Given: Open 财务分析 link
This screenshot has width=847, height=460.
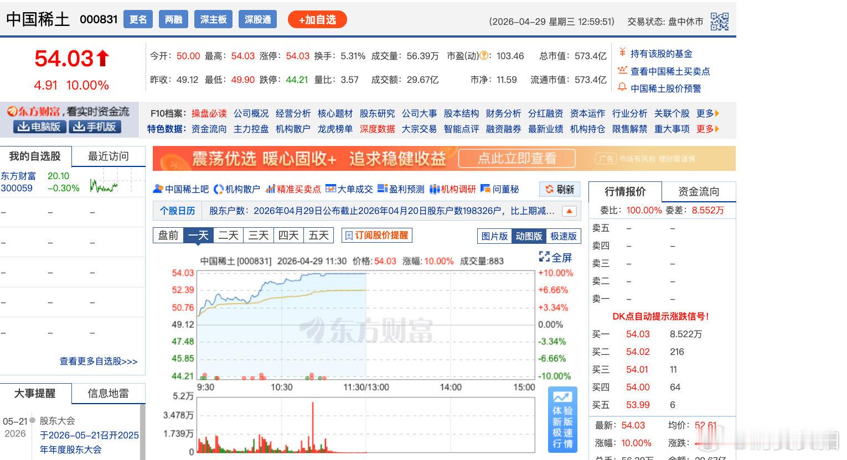Looking at the screenshot, I should [x=503, y=113].
